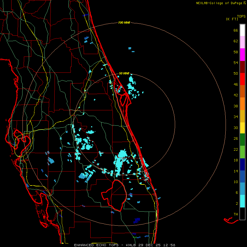Pick the cyan legend swatch
Viewport: 247px width, 247px height.
242,201
